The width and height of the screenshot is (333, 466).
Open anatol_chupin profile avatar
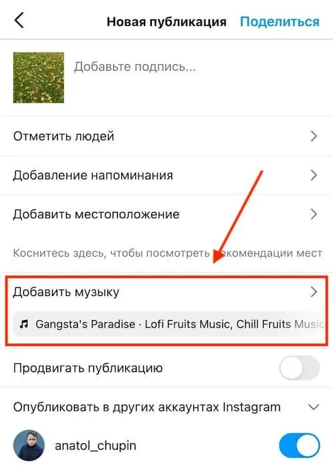[29, 445]
